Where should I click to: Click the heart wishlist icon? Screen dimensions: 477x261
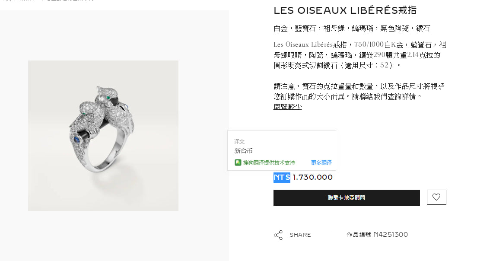click(x=436, y=197)
